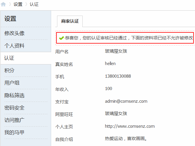Go to 密码安全 page
This screenshot has height=146, width=195.
coord(14,108)
